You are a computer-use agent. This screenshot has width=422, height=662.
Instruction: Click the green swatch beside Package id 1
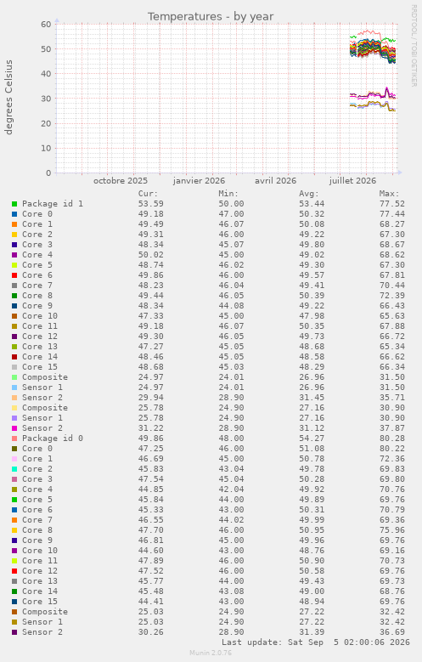pyautogui.click(x=14, y=204)
